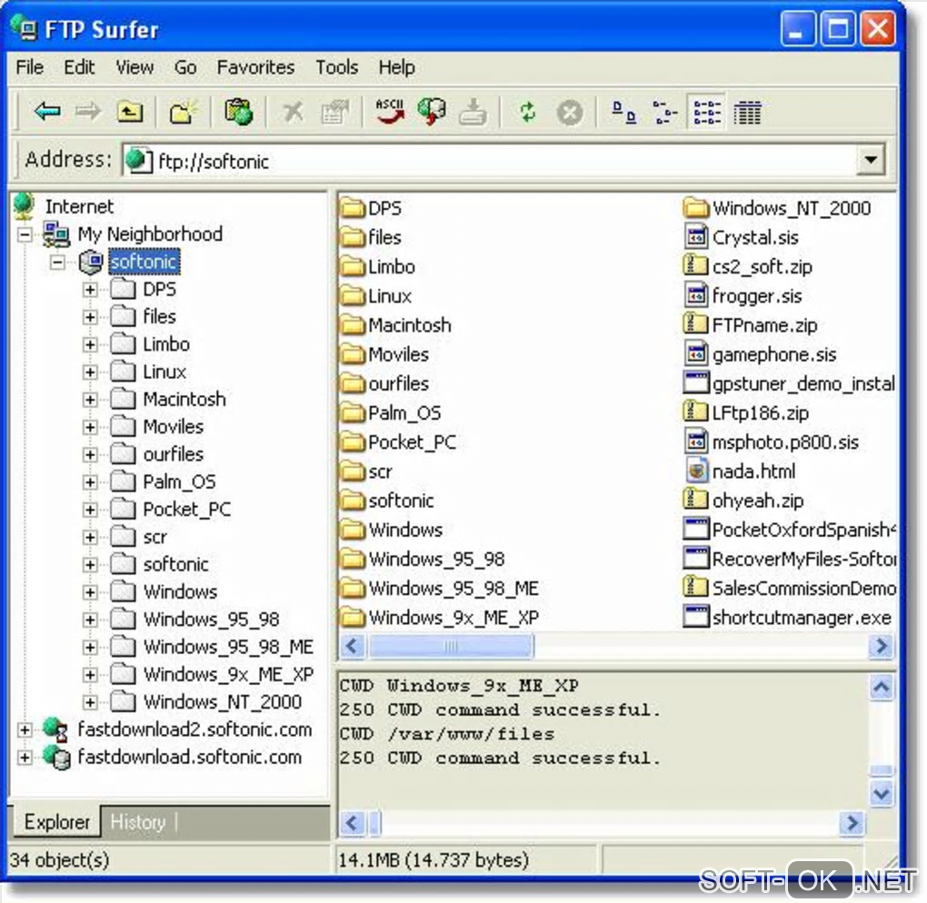Select Windows_9x_ME_XP folder in file list
This screenshot has height=903, width=927.
pos(441,618)
